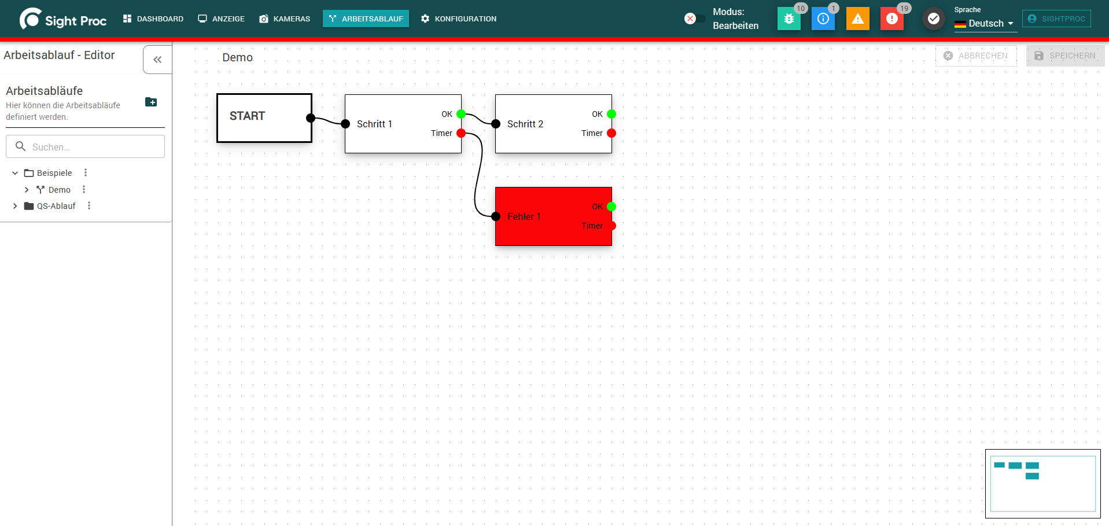Click the Abbrechen button

[x=976, y=56]
